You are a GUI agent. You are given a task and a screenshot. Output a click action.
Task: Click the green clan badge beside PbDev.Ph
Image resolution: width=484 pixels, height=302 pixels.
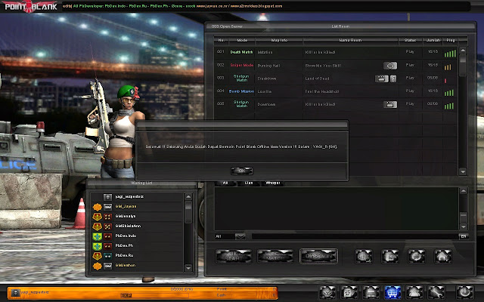98,246
